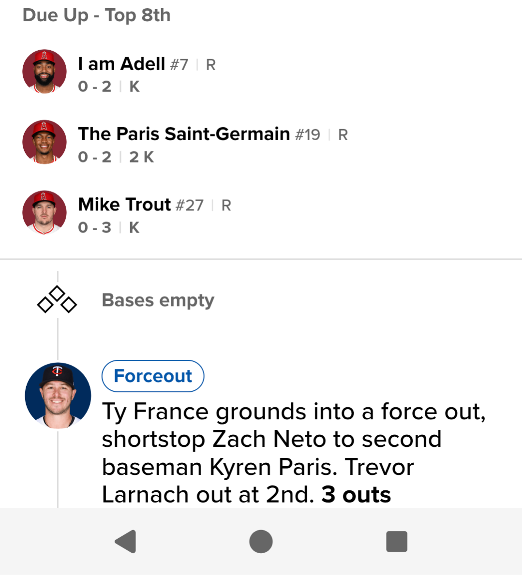Image resolution: width=522 pixels, height=575 pixels.
Task: Tap The Paris Saint-Germain 2 K stat line
Action: click(141, 157)
